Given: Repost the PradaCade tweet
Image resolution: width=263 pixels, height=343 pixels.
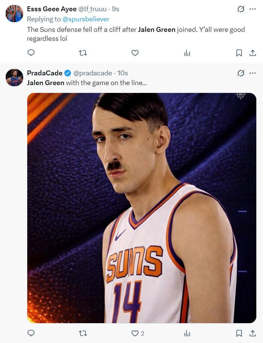Looking at the screenshot, I should [x=83, y=333].
